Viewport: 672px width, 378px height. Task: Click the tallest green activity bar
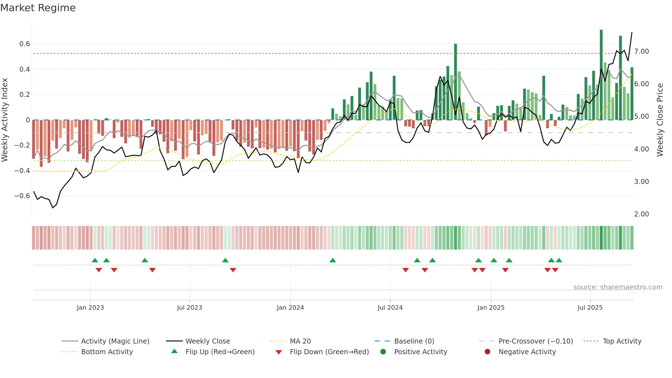pyautogui.click(x=601, y=75)
